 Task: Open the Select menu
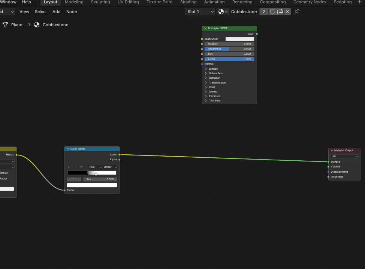(41, 12)
